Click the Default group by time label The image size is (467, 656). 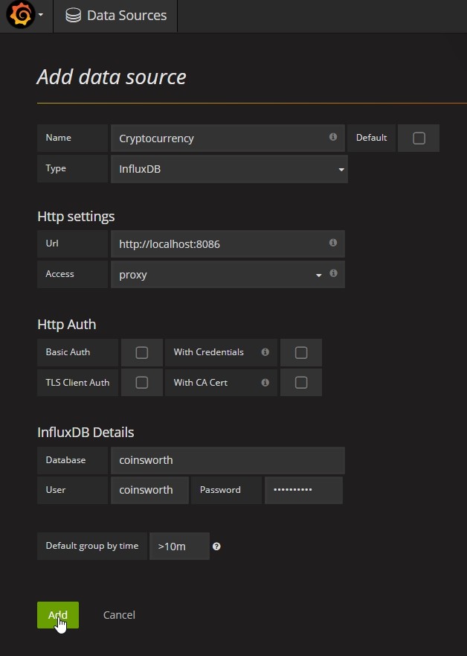pyautogui.click(x=92, y=546)
